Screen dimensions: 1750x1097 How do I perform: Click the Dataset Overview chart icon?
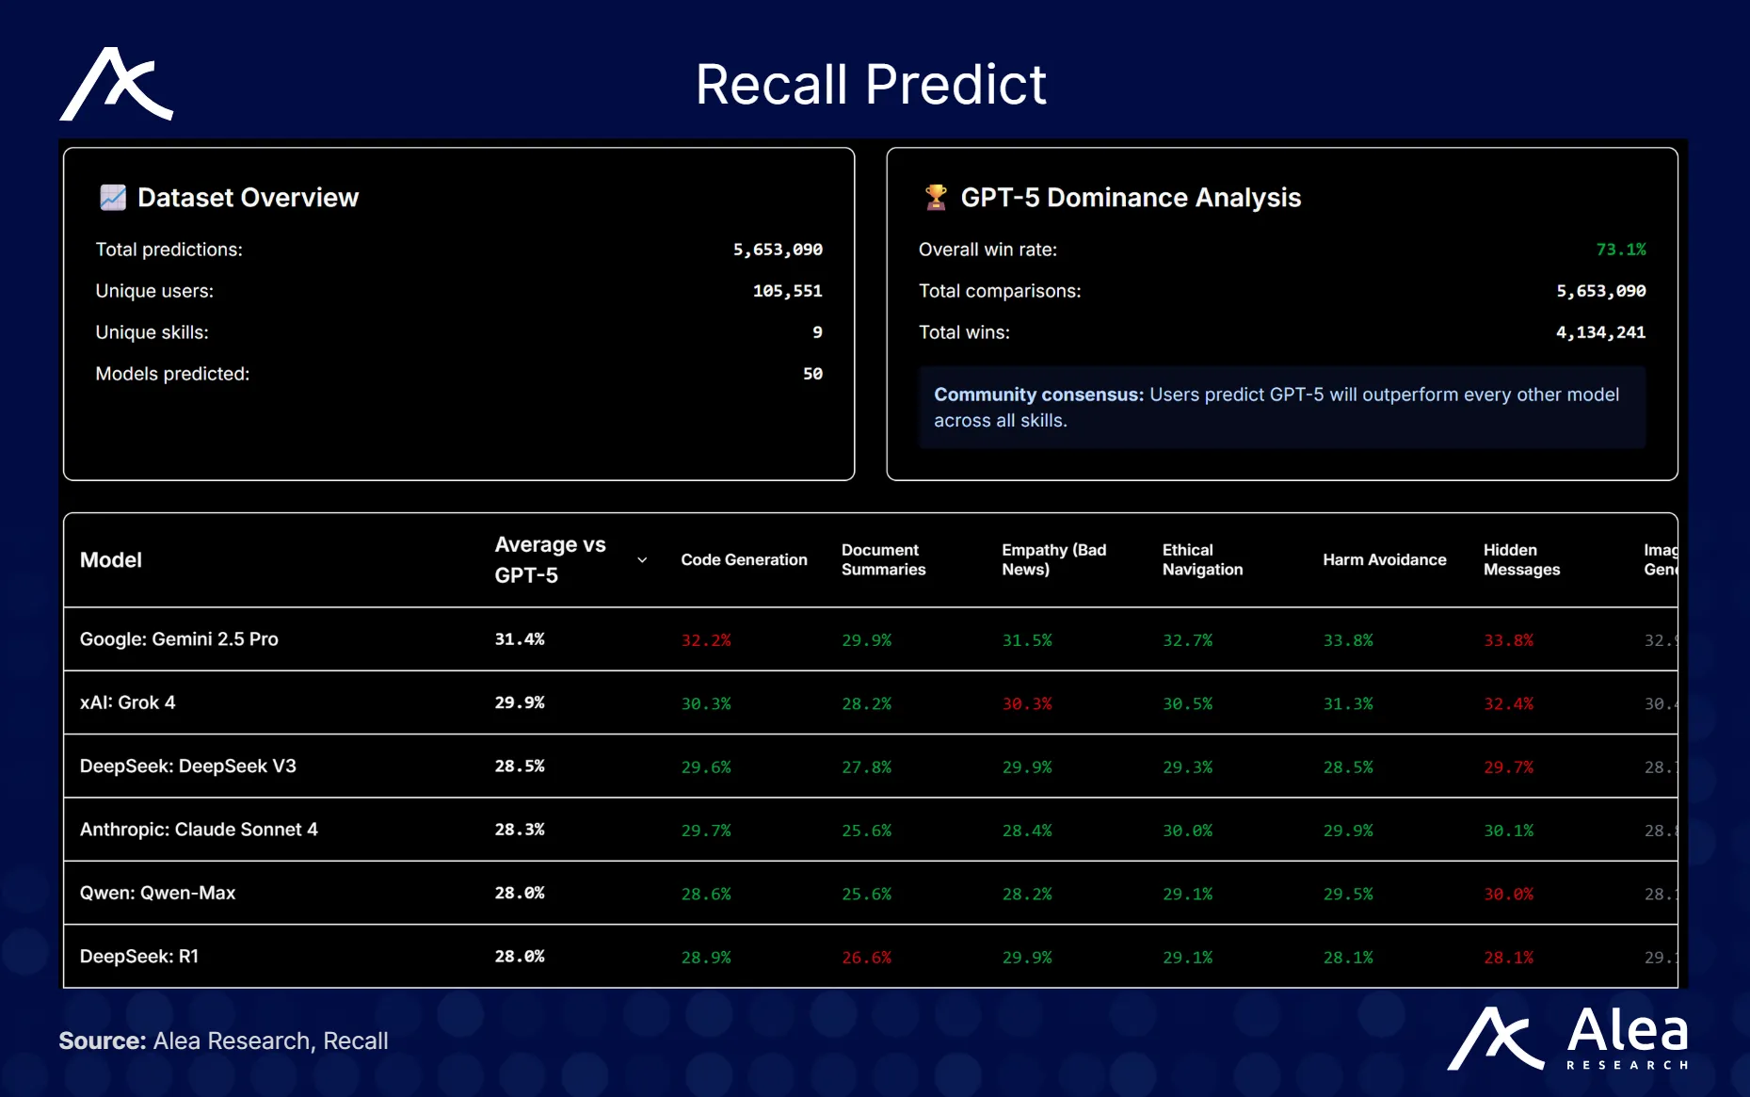click(x=113, y=198)
